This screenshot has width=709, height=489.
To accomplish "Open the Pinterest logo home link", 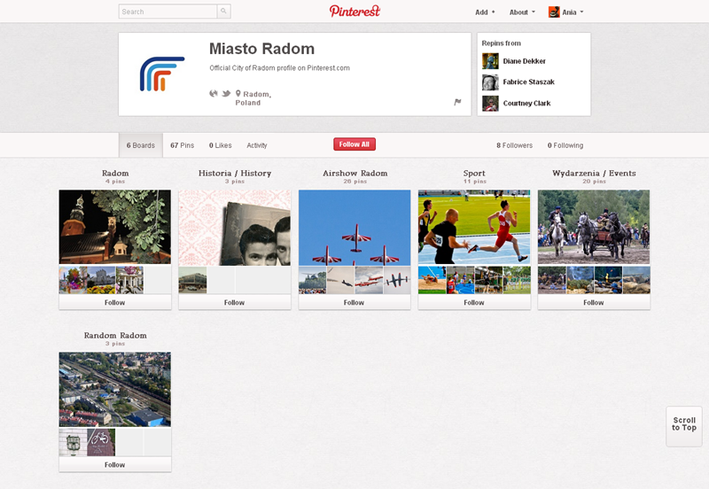I will (x=354, y=12).
